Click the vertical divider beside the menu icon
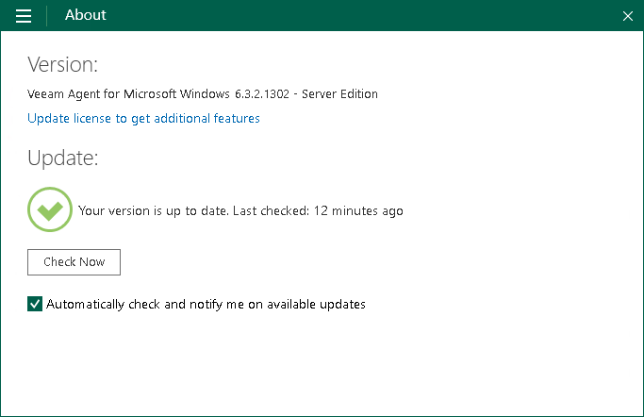 46,16
